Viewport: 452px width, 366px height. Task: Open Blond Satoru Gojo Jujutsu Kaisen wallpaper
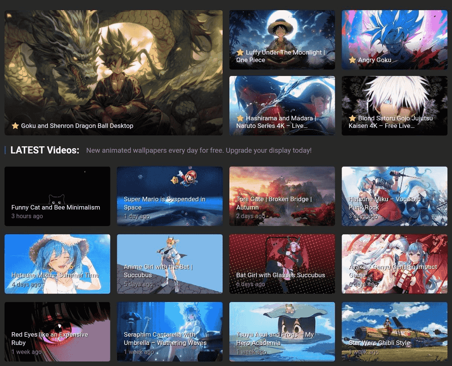tap(394, 106)
